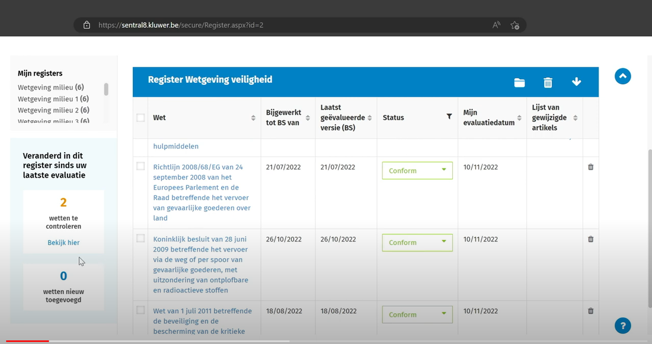Delete the Koninklijk besluit 28 juni 2009 row
Screen dimensions: 652x344
point(590,239)
